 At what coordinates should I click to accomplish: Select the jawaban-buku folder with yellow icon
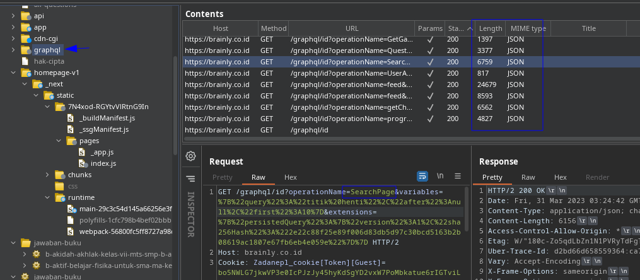[57, 243]
